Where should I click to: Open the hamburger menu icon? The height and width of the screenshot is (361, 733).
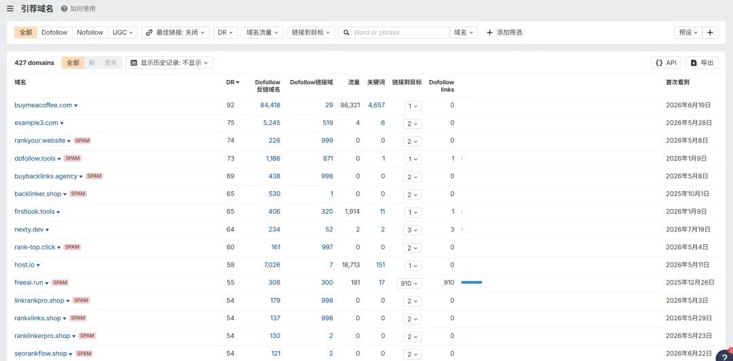pyautogui.click(x=10, y=8)
